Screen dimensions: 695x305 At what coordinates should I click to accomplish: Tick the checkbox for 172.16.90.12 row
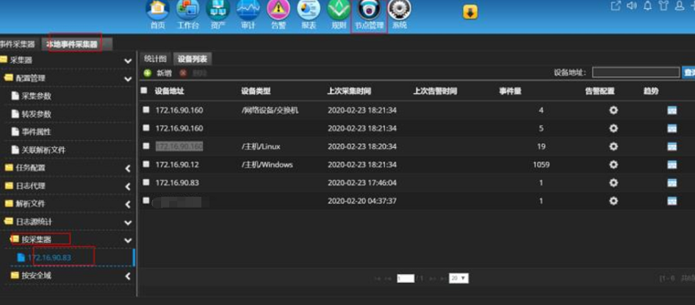pyautogui.click(x=146, y=164)
